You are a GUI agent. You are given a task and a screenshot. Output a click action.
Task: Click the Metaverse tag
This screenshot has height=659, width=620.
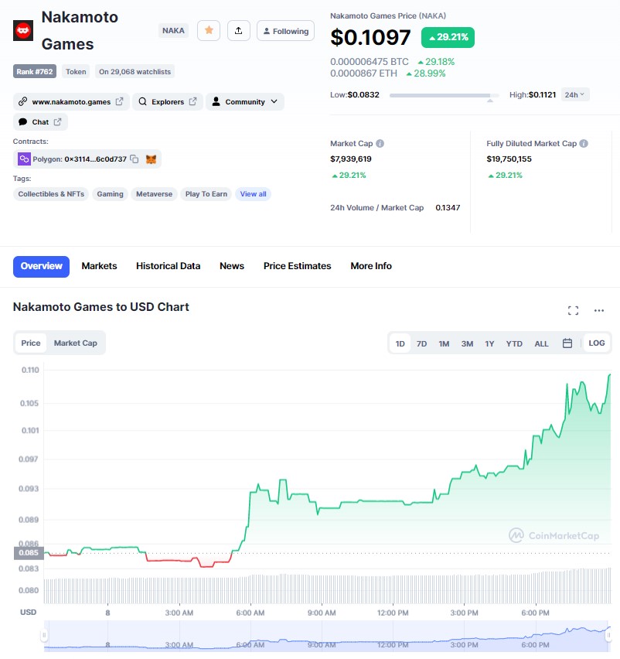(154, 193)
